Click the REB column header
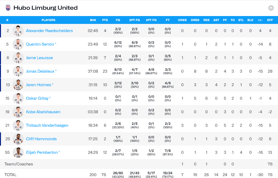Viewport: 278px width, 178px height. (206, 20)
